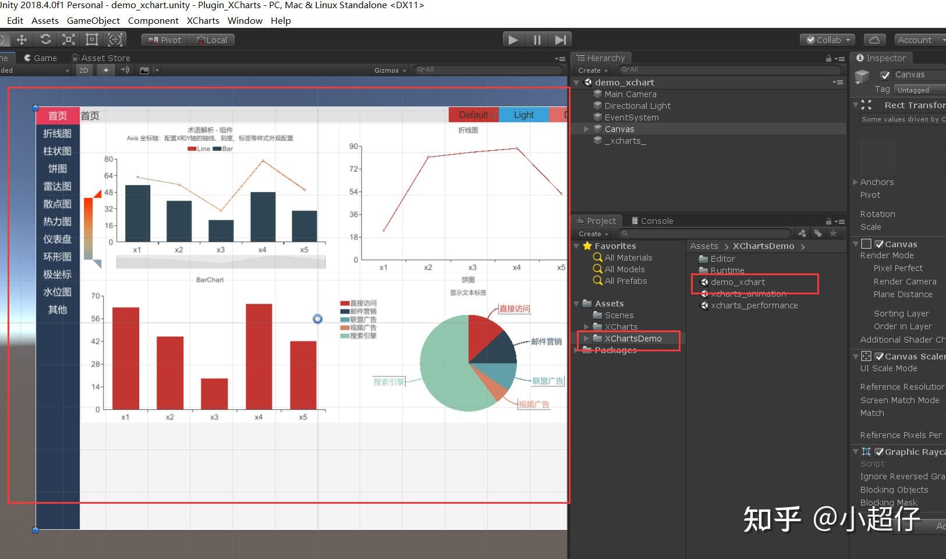Click the Rect Transform component icon
This screenshot has height=559, width=946.
pos(866,105)
